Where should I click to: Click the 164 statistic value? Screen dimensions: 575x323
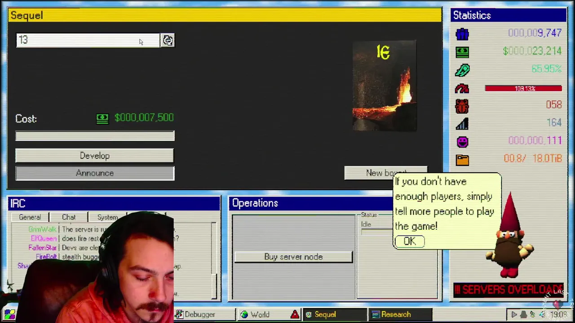[x=554, y=122]
